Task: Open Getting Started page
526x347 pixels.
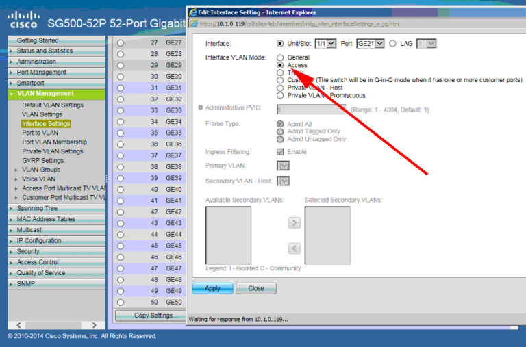Action: click(x=38, y=40)
